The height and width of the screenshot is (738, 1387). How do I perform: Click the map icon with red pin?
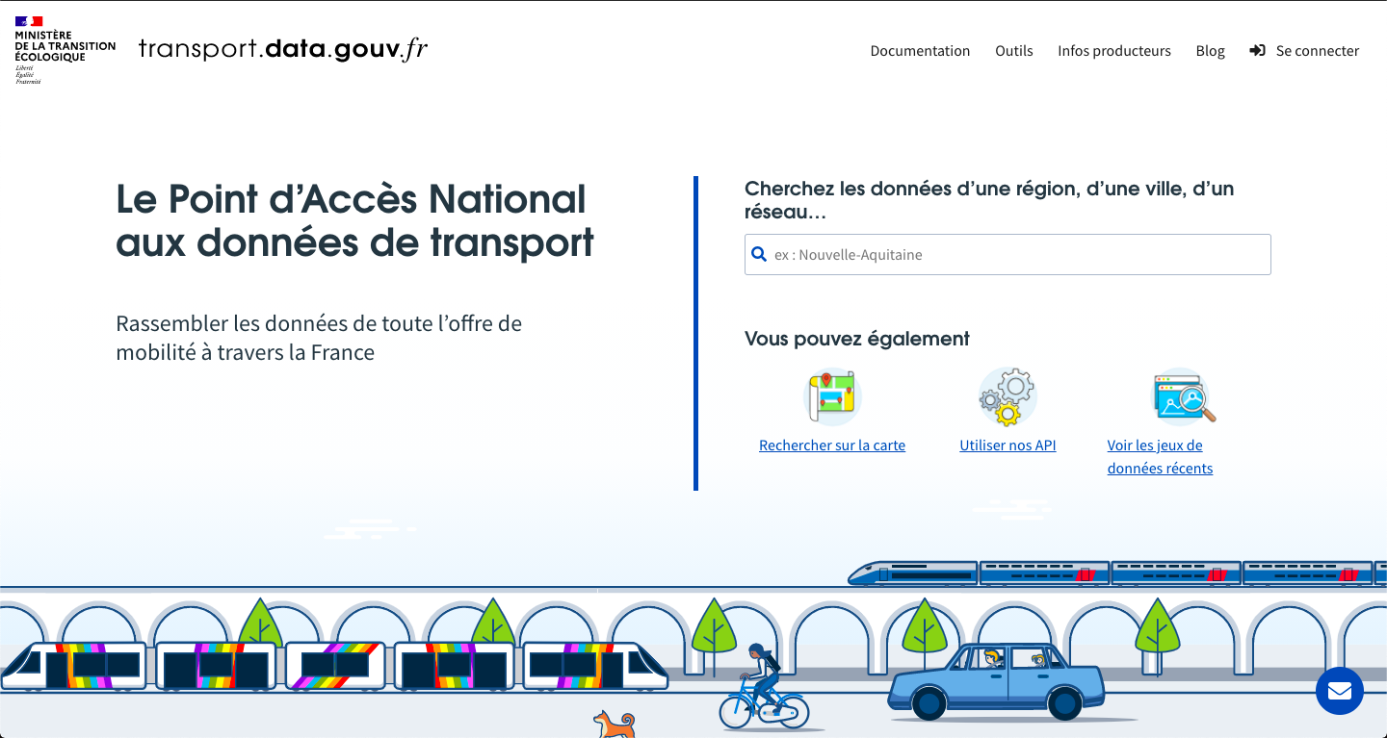[832, 396]
